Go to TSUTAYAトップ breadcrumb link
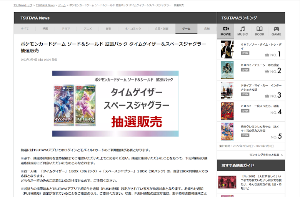 [x=23, y=5]
